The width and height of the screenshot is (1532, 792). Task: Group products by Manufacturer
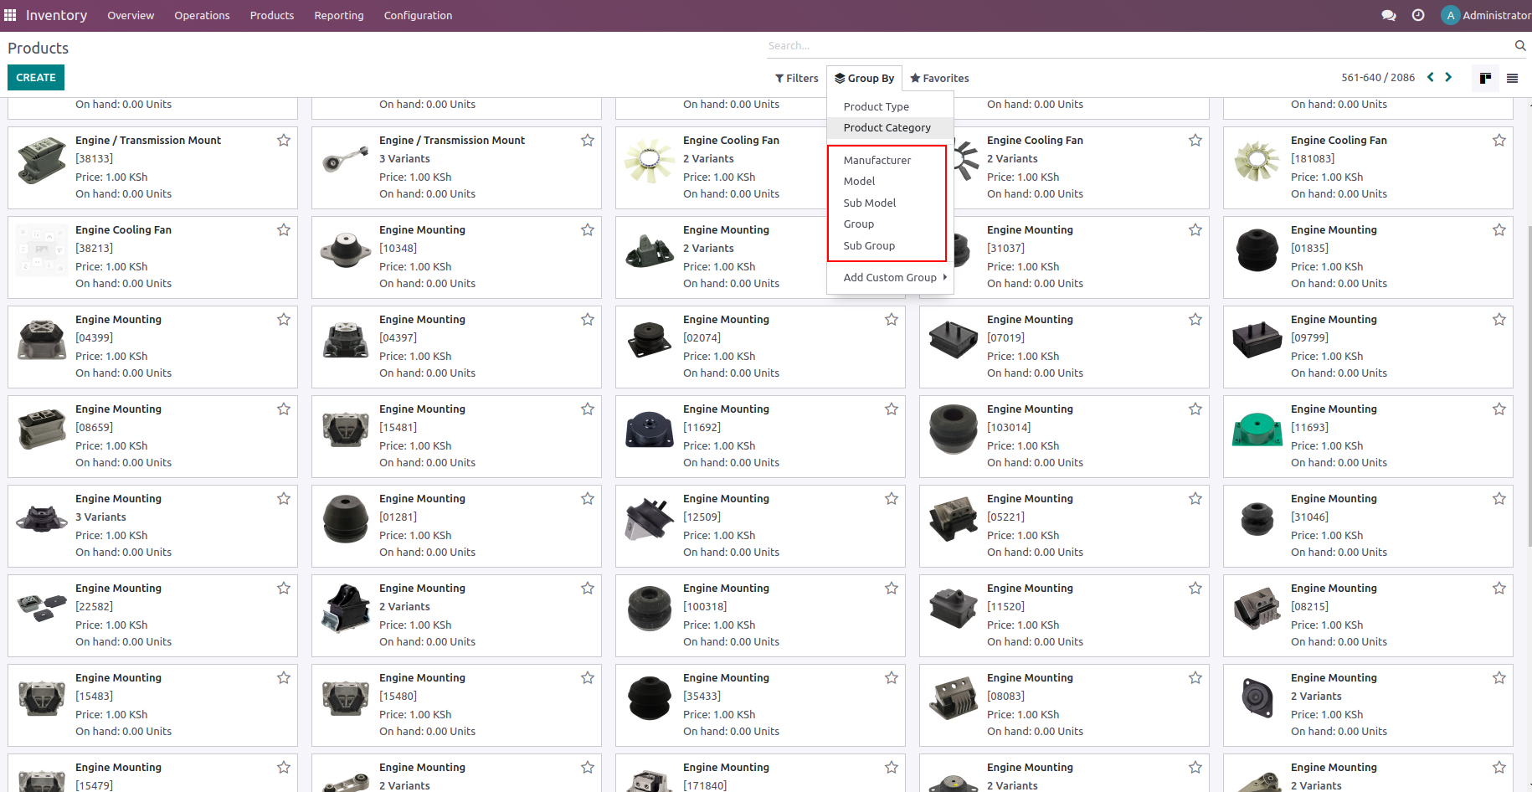tap(877, 160)
